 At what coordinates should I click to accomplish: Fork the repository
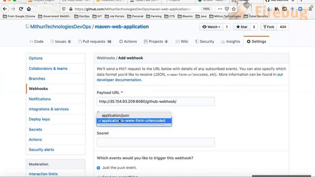tap(269, 27)
